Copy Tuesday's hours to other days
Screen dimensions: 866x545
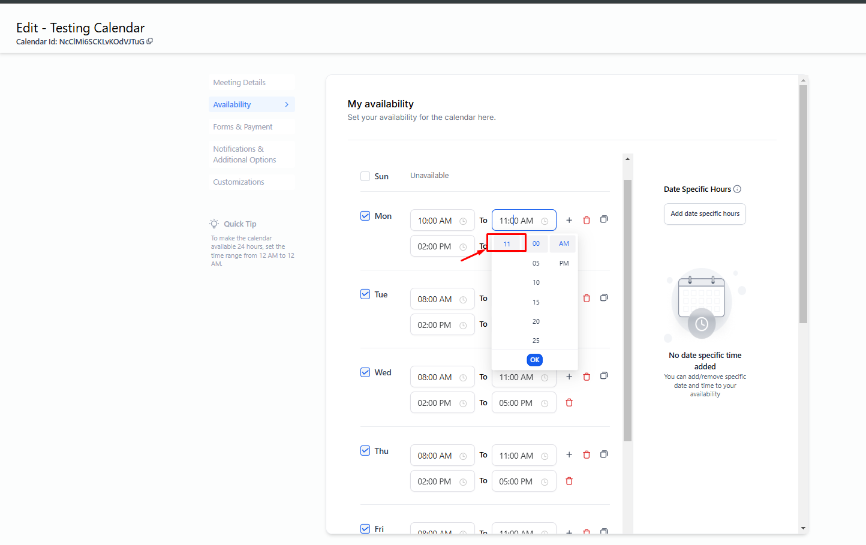604,298
